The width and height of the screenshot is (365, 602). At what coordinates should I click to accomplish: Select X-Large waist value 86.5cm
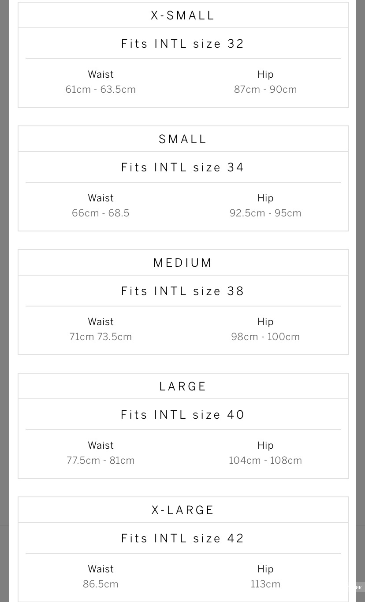[x=101, y=584]
